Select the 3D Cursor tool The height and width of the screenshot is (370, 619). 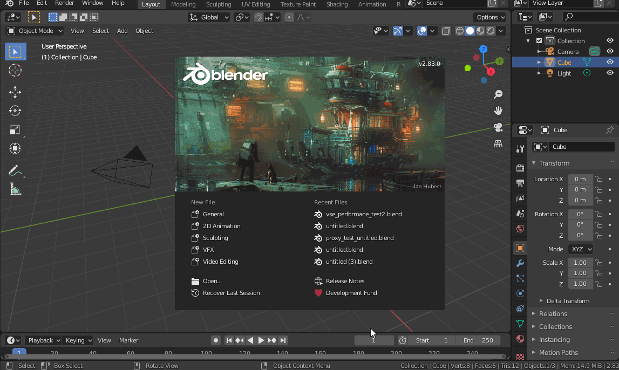pos(15,70)
